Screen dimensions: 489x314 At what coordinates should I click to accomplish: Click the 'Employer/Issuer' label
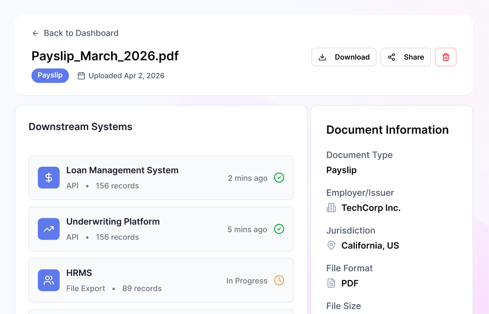pos(360,192)
